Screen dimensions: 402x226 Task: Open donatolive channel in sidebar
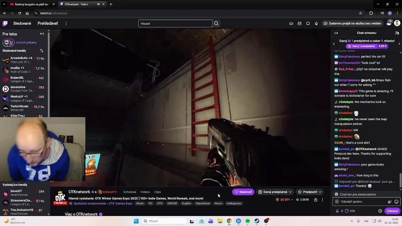pyautogui.click(x=24, y=89)
